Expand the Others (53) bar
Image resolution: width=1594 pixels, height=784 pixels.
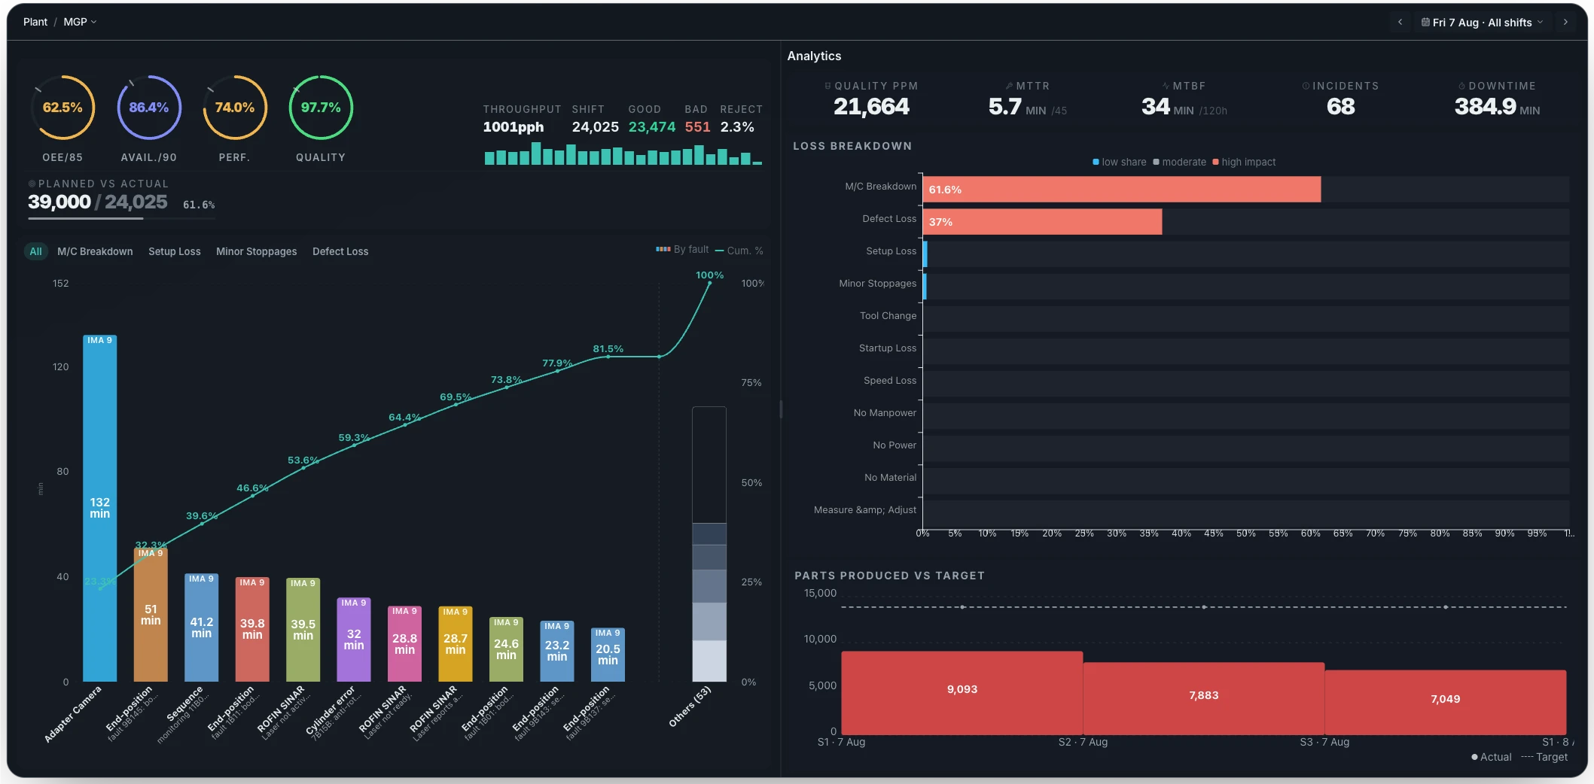tap(709, 544)
